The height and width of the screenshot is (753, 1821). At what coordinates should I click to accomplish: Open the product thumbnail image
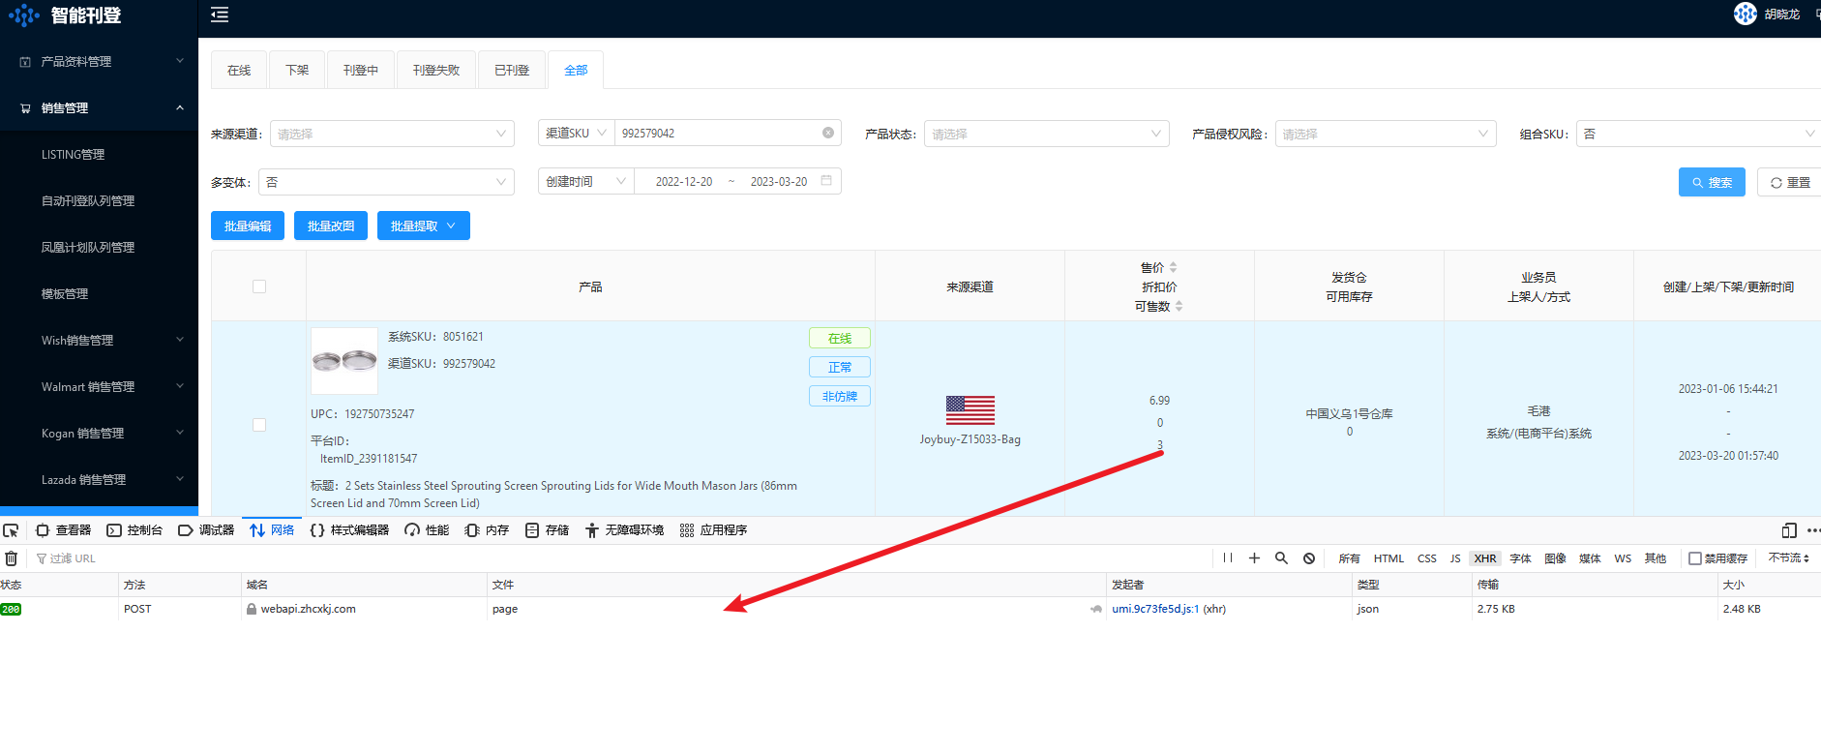(x=344, y=361)
